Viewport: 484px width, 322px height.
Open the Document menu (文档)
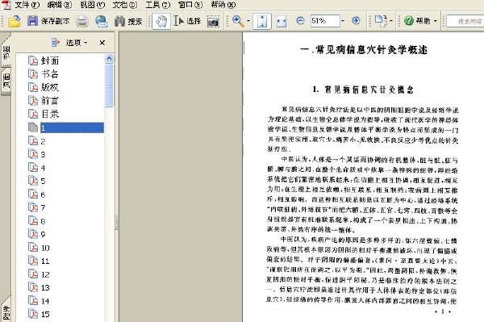[x=125, y=5]
